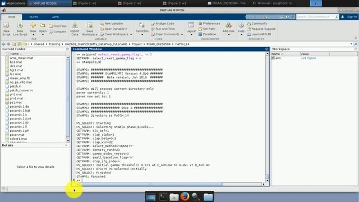This screenshot has height=202, width=359.
Task: Select hgt1.mat file
Action: [x=16, y=70]
